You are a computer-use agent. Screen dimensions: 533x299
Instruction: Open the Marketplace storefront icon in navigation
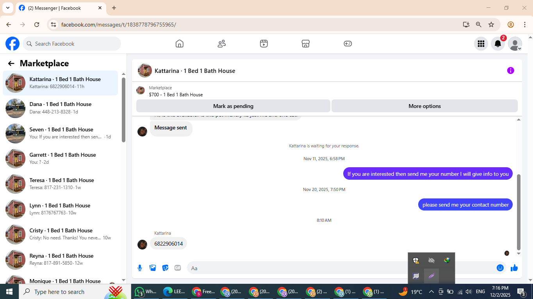pos(306,44)
